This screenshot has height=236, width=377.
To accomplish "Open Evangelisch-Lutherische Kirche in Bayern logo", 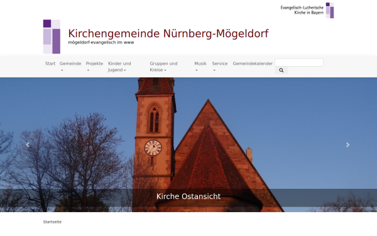I will [x=307, y=10].
